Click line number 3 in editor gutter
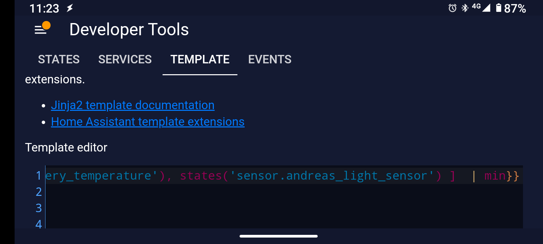Screen dimensions: 543x244 [39, 208]
